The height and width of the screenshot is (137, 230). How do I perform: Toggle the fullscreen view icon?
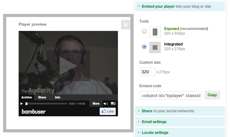(113, 104)
